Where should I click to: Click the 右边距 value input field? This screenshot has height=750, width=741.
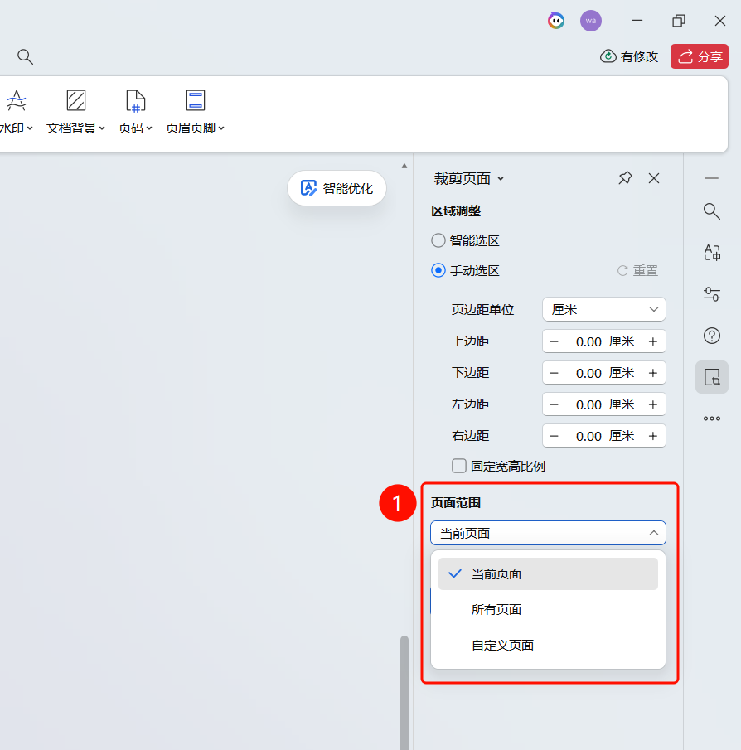point(603,436)
